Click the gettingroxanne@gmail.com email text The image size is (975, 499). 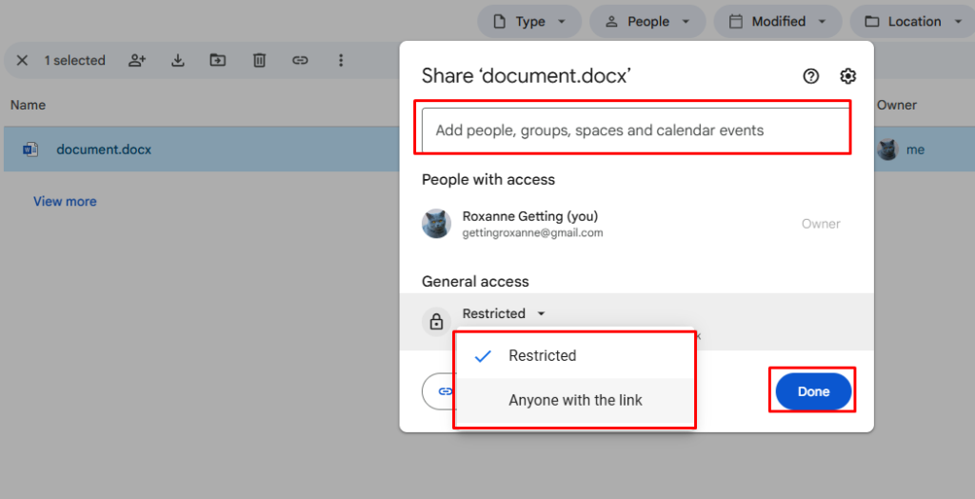(532, 233)
